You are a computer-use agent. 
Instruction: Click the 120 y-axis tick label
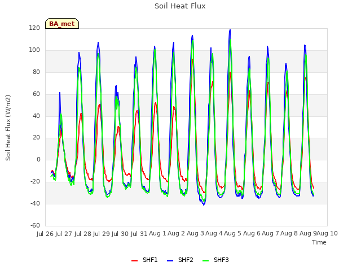click(x=34, y=28)
